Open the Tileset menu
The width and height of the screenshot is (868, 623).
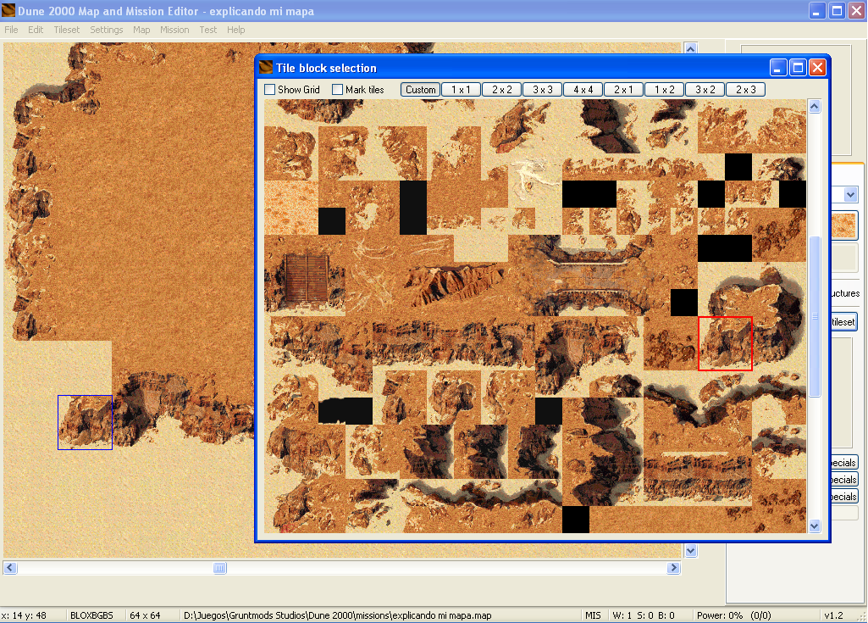pyautogui.click(x=66, y=29)
